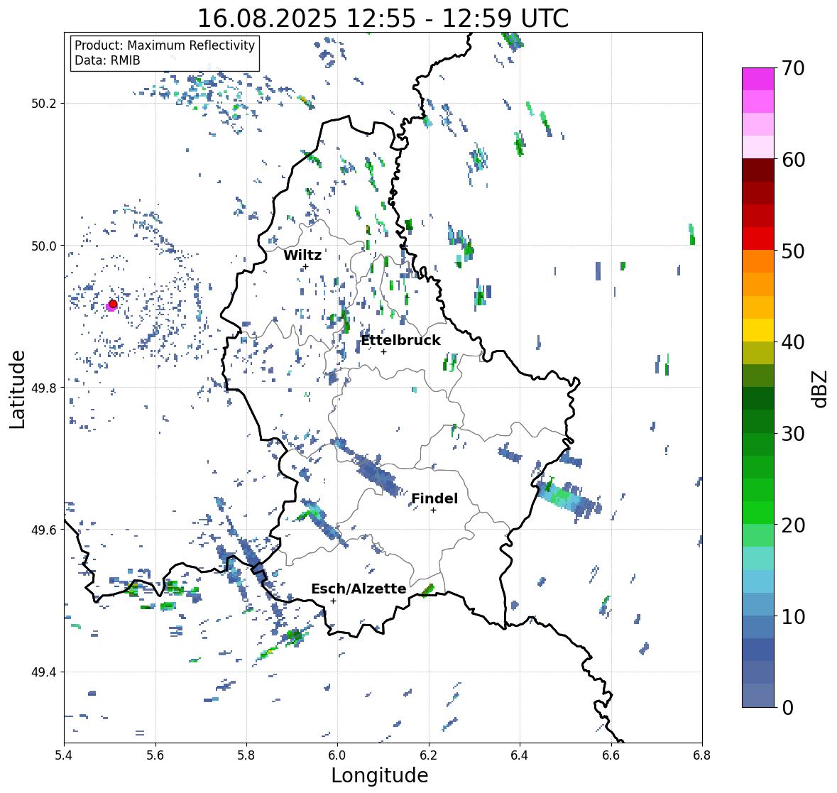The width and height of the screenshot is (837, 793).
Task: Click latitude tick label 49.8
Action: [44, 388]
